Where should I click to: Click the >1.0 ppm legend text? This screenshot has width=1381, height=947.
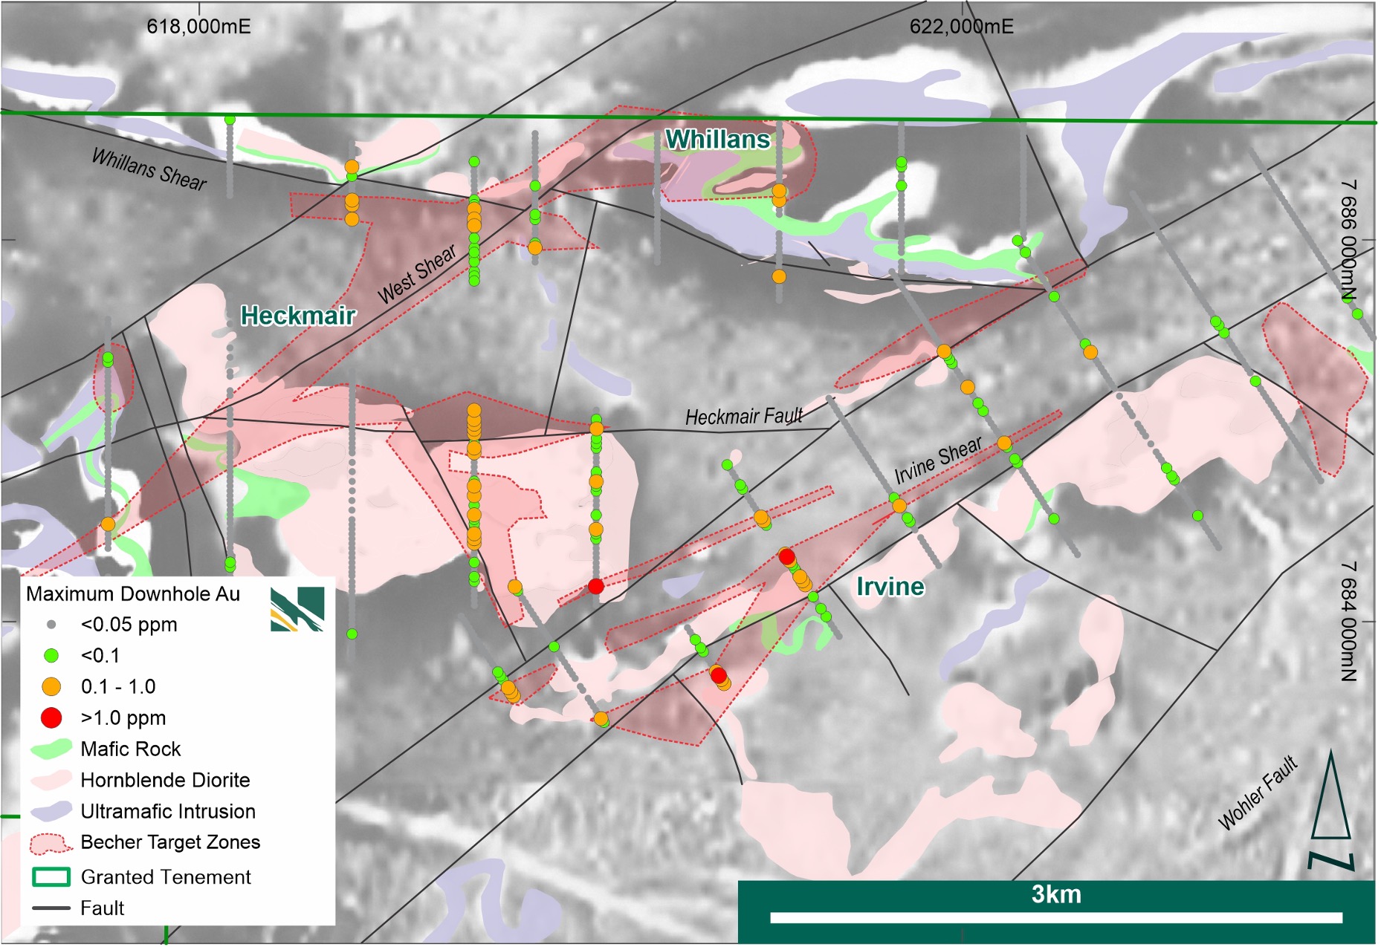click(123, 718)
